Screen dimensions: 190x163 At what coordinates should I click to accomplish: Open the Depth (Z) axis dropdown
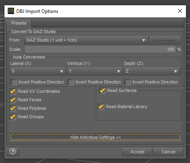pos(152,71)
